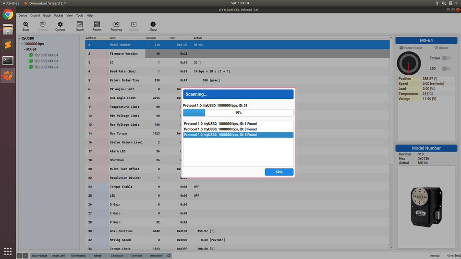Click the scan progress bar at 19%

coord(238,113)
